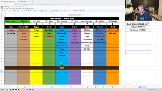Switch to the Deathlog sheet tab
This screenshot has width=162, height=91.
coord(27,87)
